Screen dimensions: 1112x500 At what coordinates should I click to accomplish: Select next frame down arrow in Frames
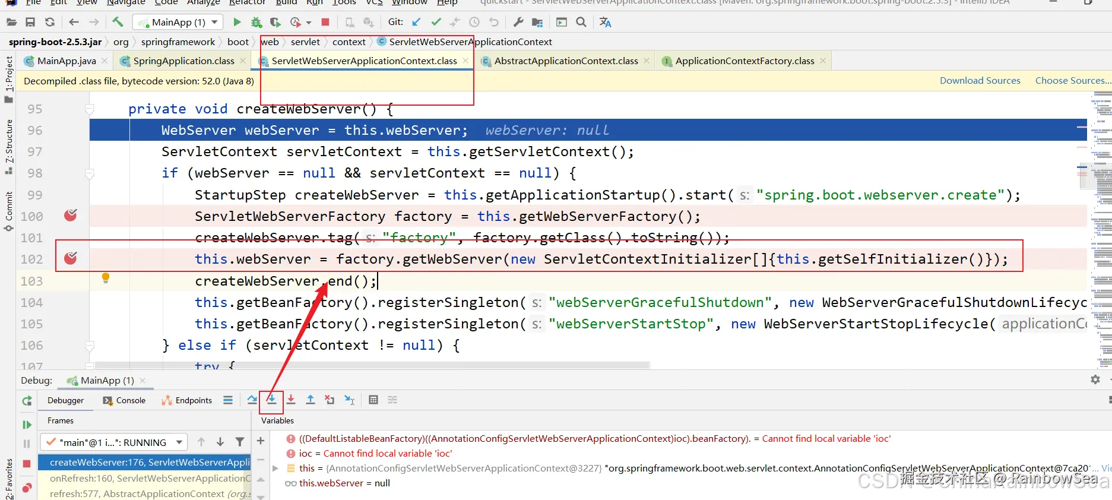[220, 442]
